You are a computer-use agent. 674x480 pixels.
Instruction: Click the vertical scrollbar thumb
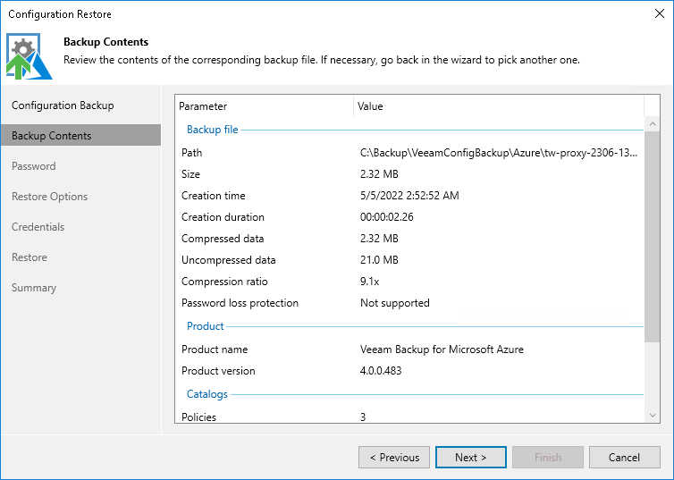point(652,228)
